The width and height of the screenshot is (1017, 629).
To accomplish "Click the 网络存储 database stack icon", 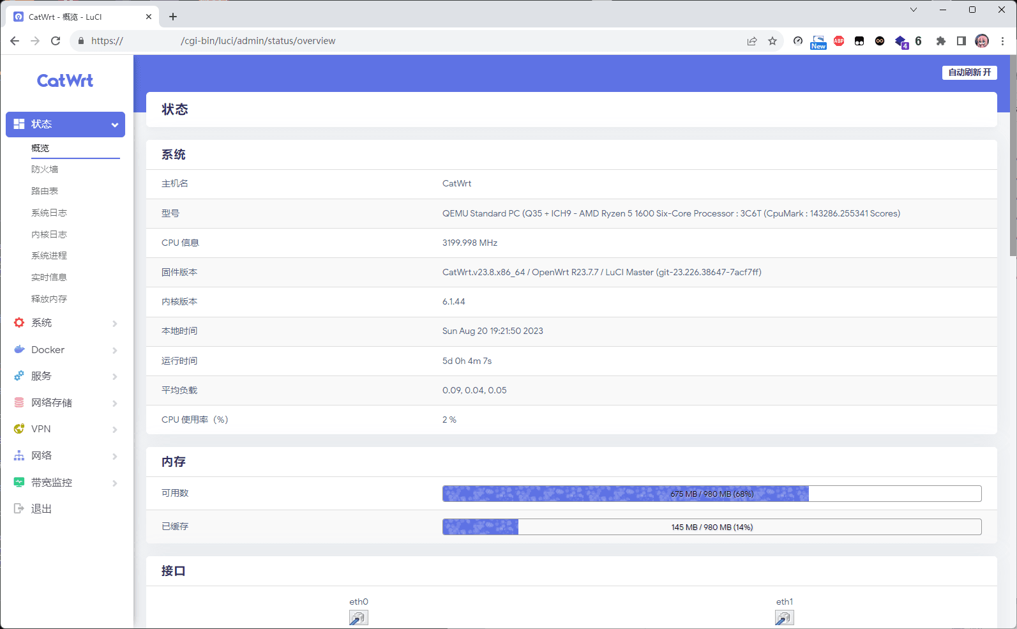I will click(x=19, y=402).
